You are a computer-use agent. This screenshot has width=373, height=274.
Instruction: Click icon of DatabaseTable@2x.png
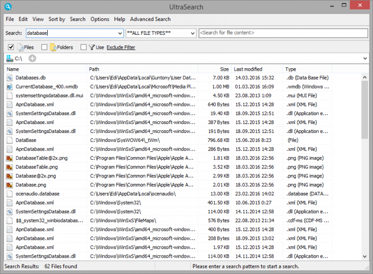point(9,158)
